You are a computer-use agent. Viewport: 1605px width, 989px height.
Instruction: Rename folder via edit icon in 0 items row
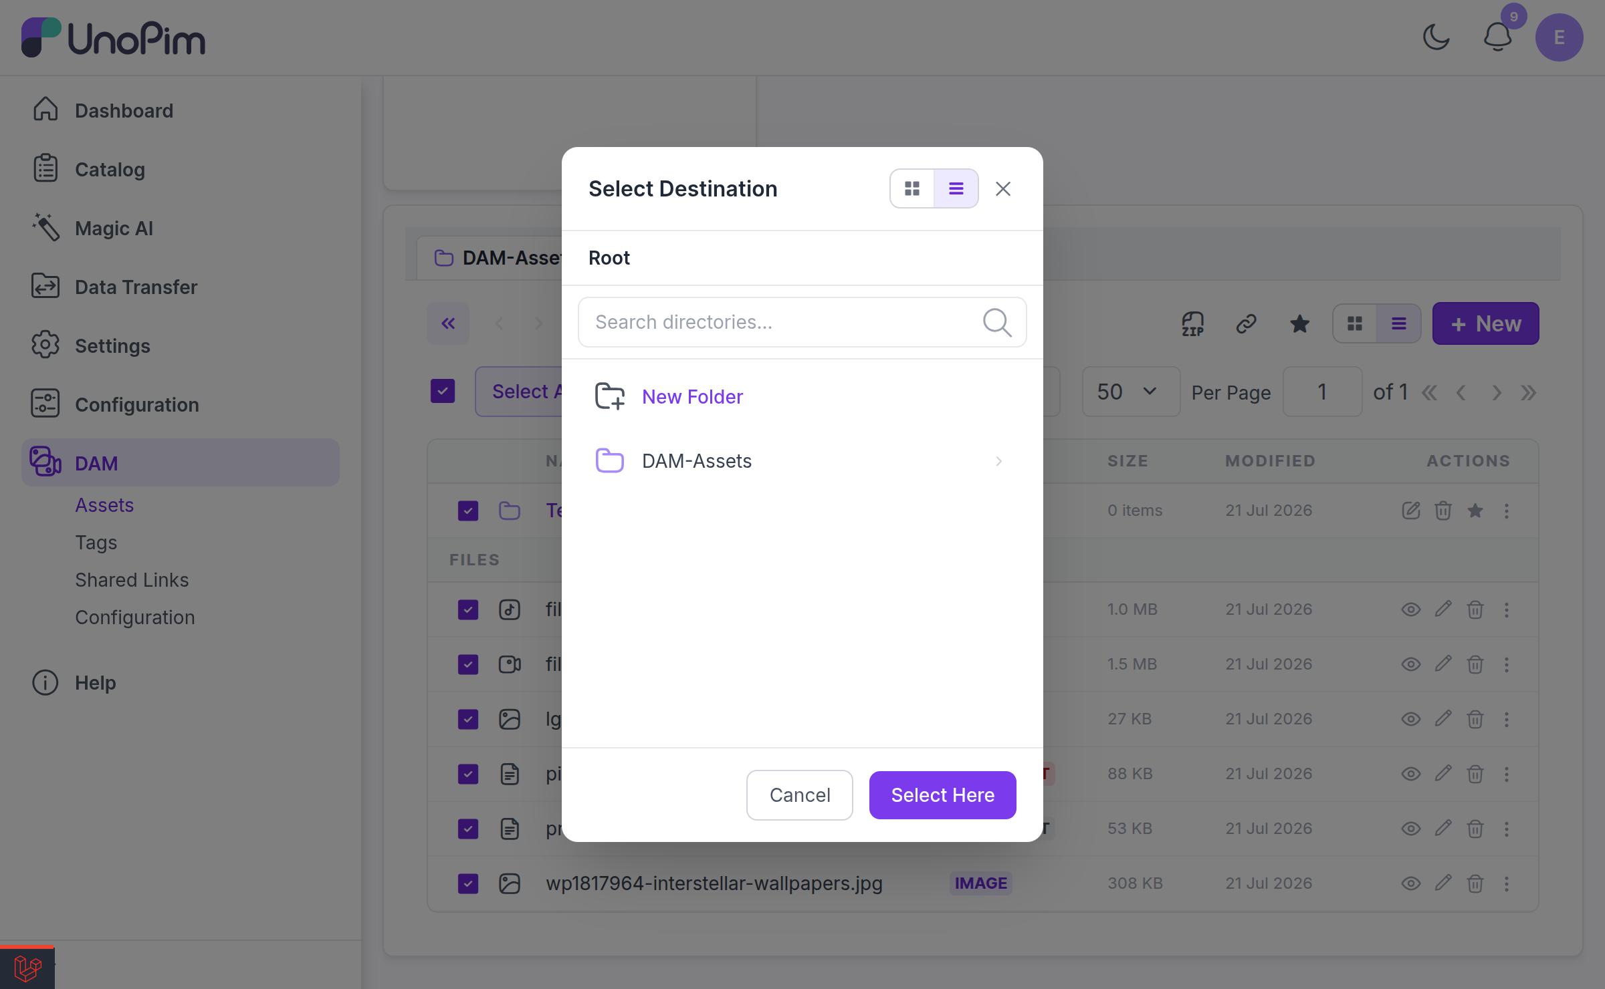[1411, 511]
